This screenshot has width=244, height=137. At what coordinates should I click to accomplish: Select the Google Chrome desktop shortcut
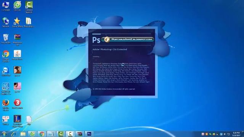pos(6,56)
